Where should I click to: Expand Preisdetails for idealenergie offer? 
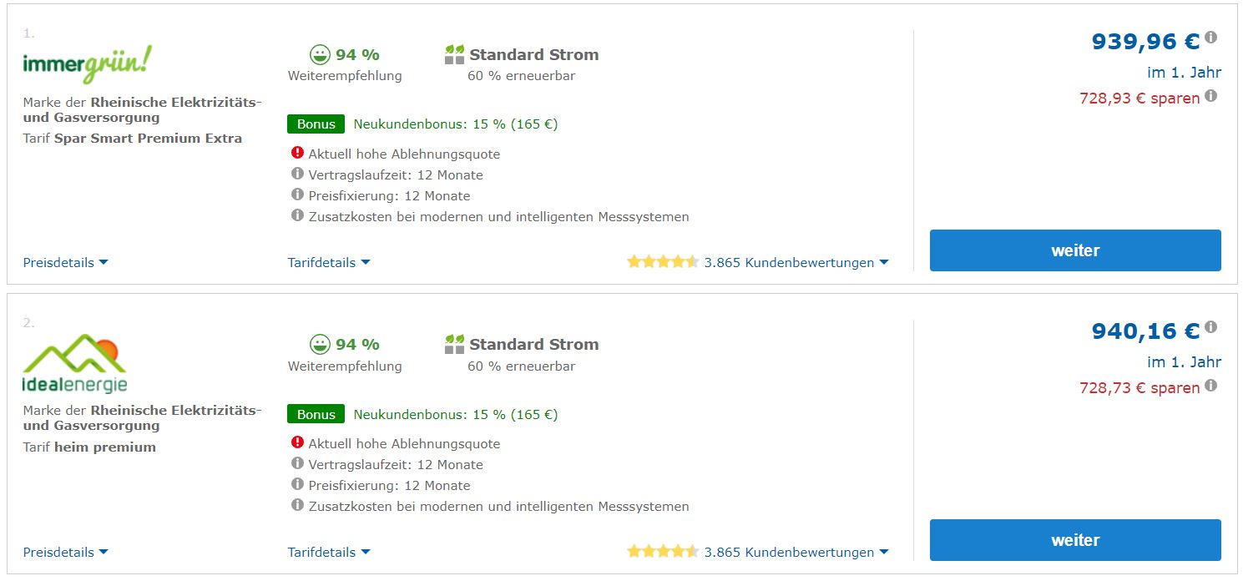[65, 552]
